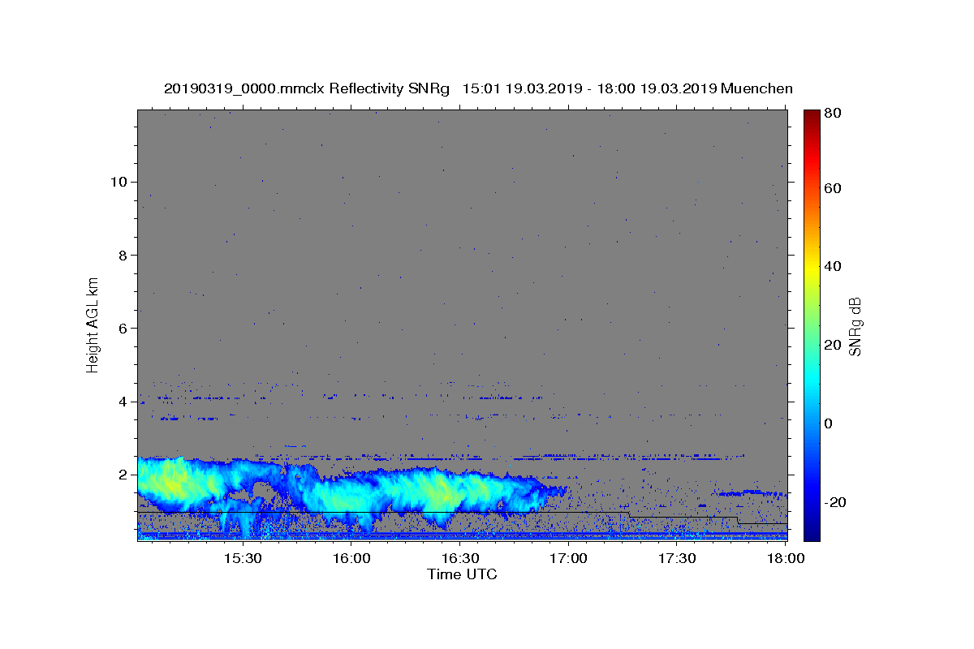Click the 16:30 time tick label
974x649 pixels.
(x=459, y=559)
